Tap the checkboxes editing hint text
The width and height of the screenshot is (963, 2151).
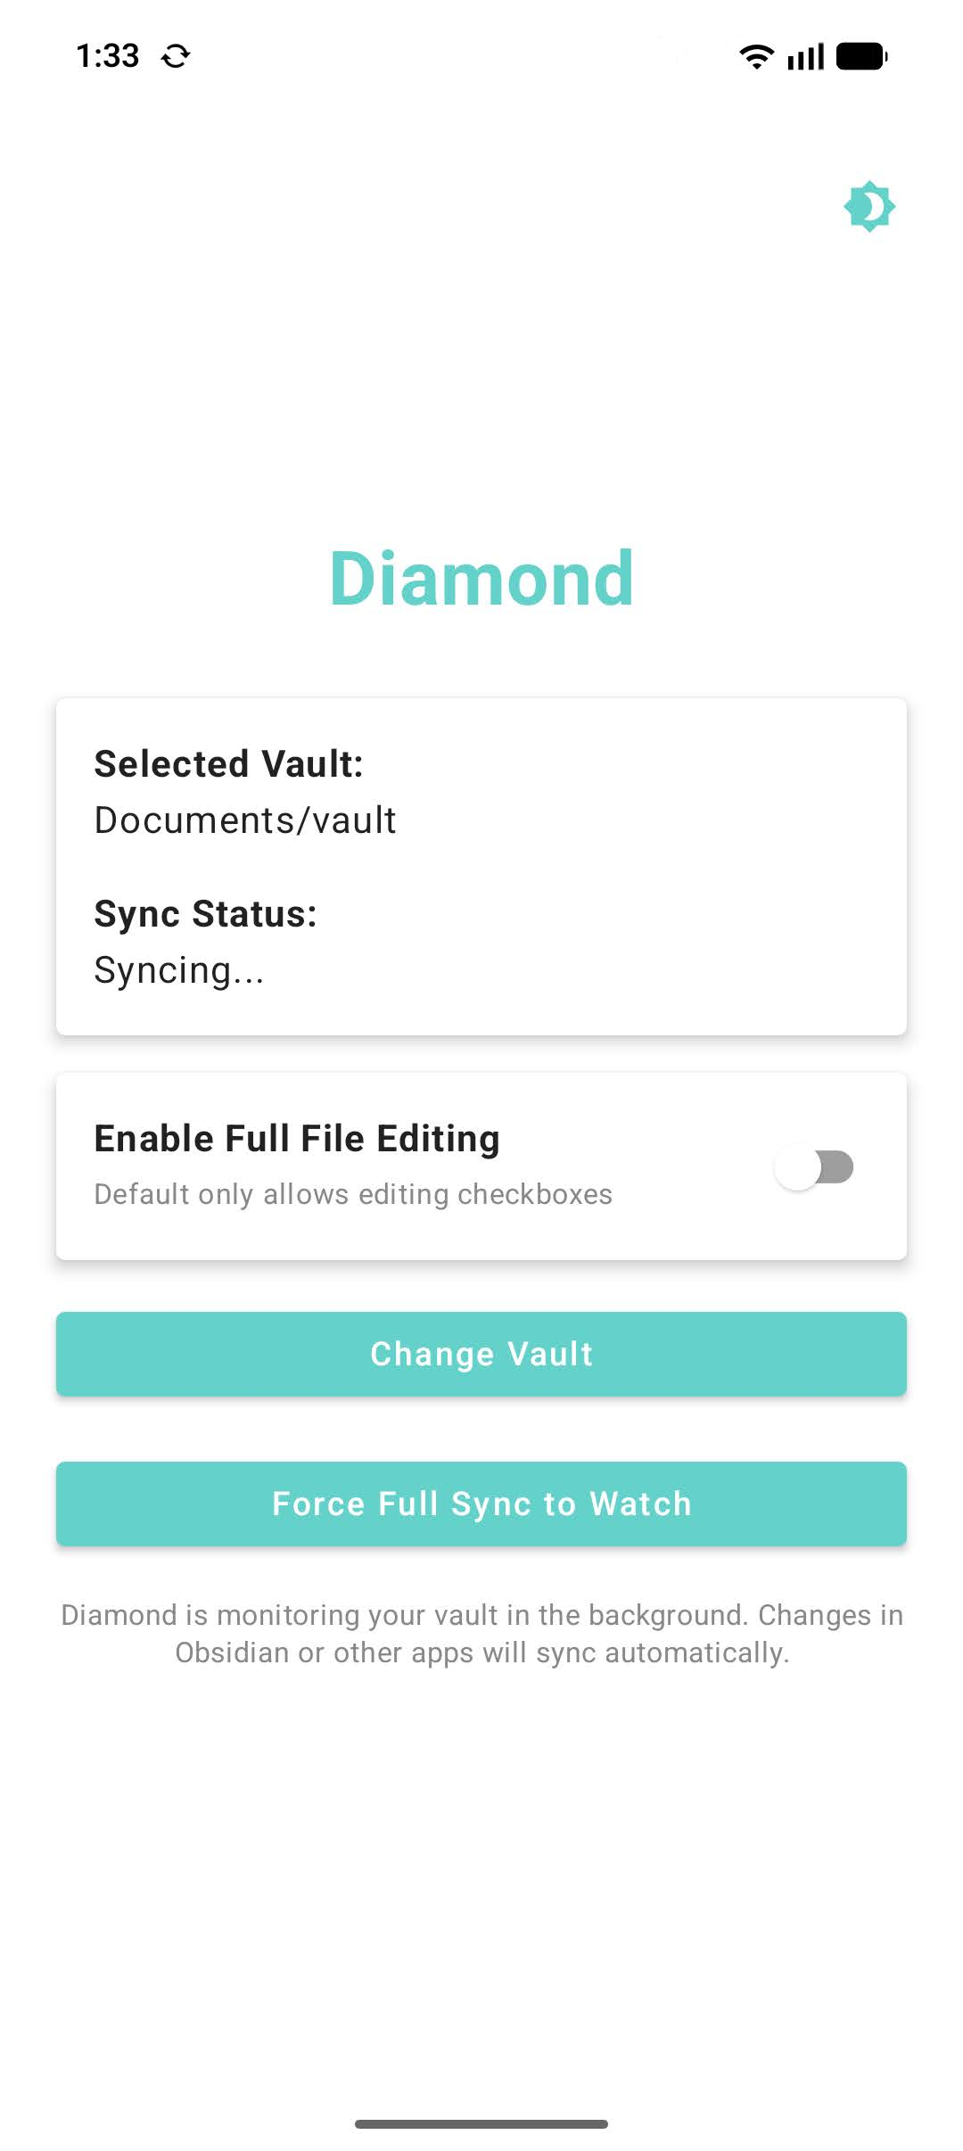[x=352, y=1194]
